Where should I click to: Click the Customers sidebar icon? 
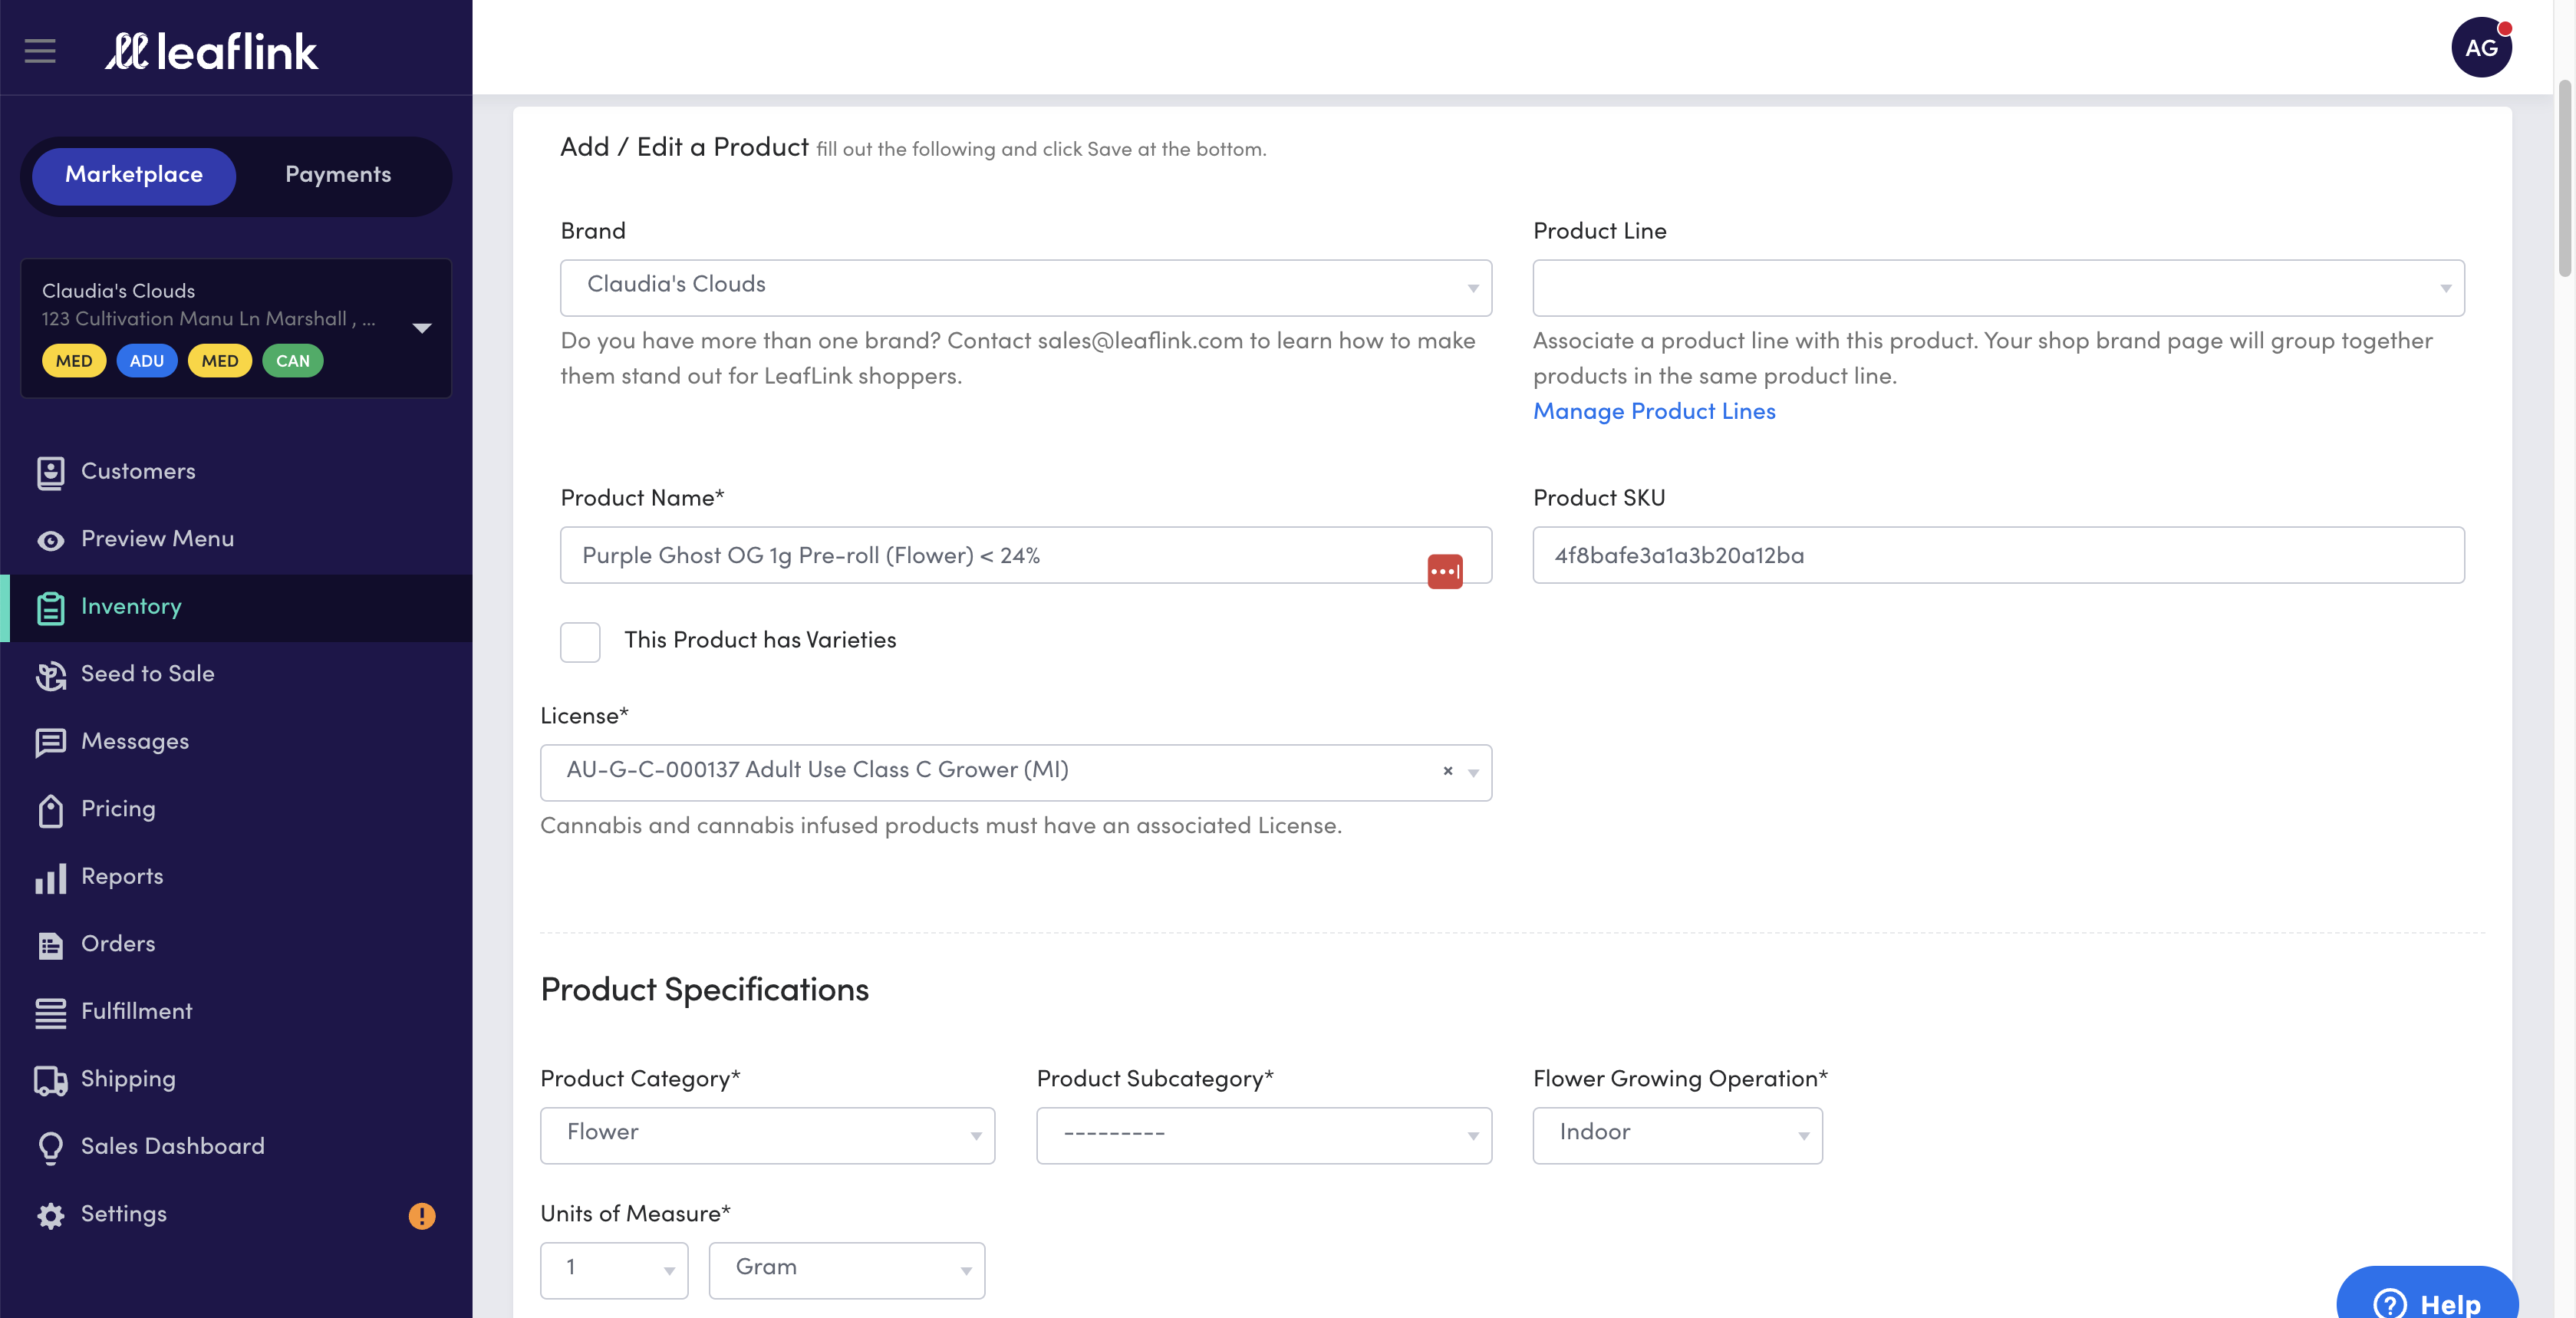pos(50,472)
